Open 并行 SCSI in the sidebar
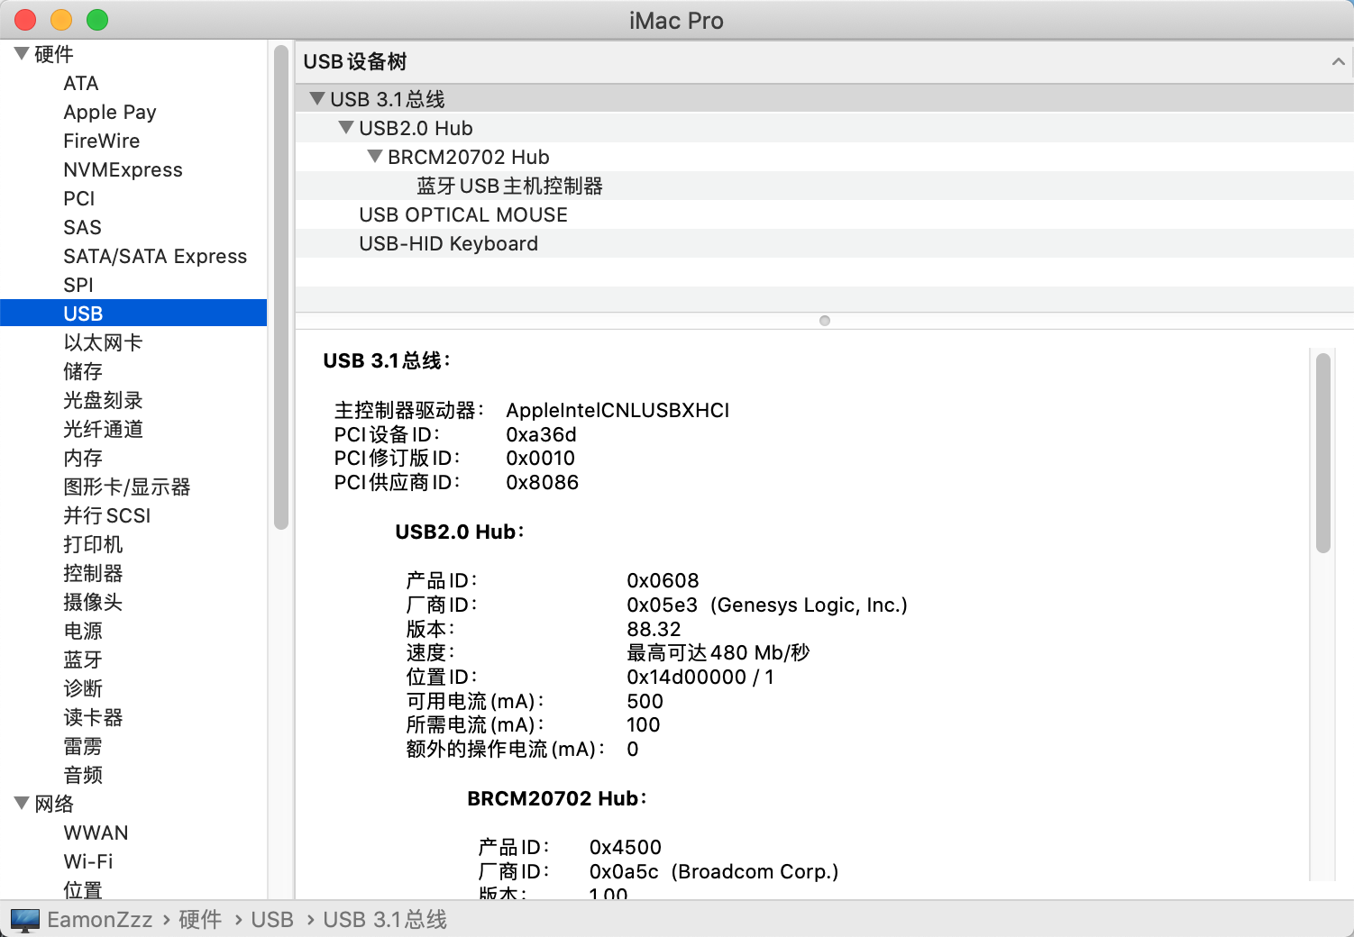The height and width of the screenshot is (937, 1354). coord(107,515)
